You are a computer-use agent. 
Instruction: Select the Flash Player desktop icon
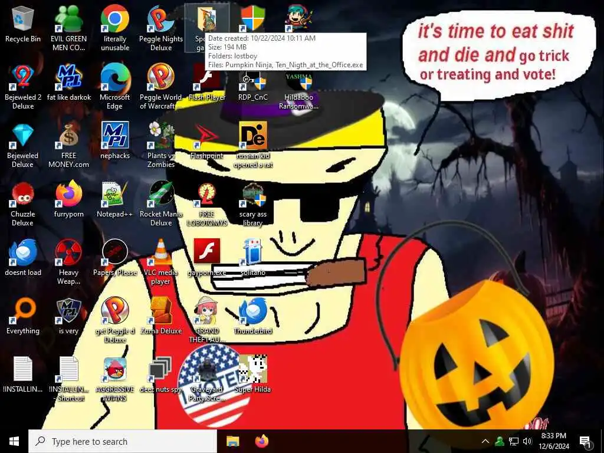point(207,83)
